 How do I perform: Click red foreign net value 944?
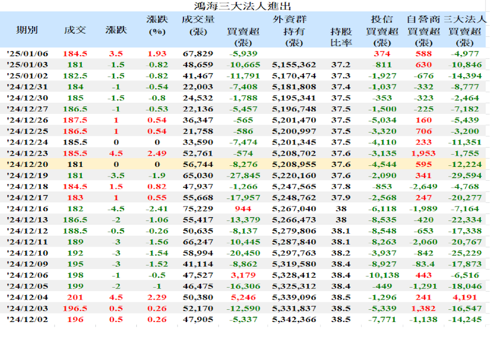tap(243, 209)
